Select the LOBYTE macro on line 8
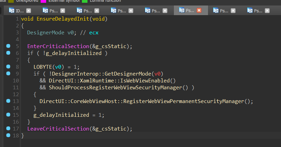Image resolution: width=281 pixels, height=147 pixels. click(43, 67)
